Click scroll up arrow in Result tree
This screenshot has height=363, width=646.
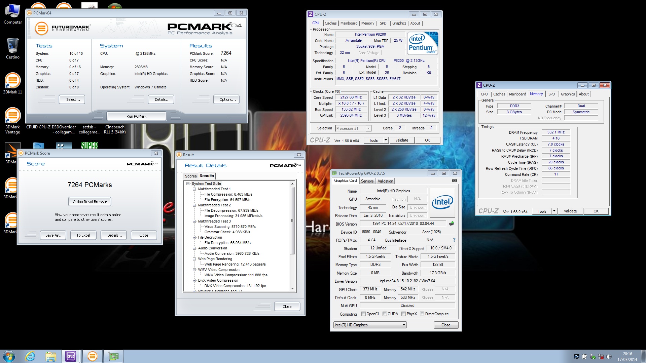click(292, 184)
